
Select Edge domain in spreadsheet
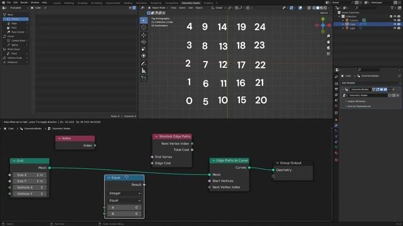pyautogui.click(x=15, y=23)
